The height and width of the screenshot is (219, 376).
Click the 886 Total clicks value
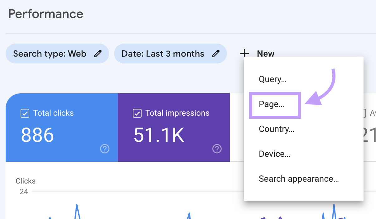(37, 135)
